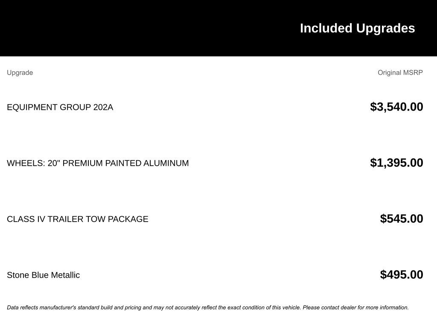Click the $1,395.00 wheels price
This screenshot has width=437, height=328.
(396, 163)
